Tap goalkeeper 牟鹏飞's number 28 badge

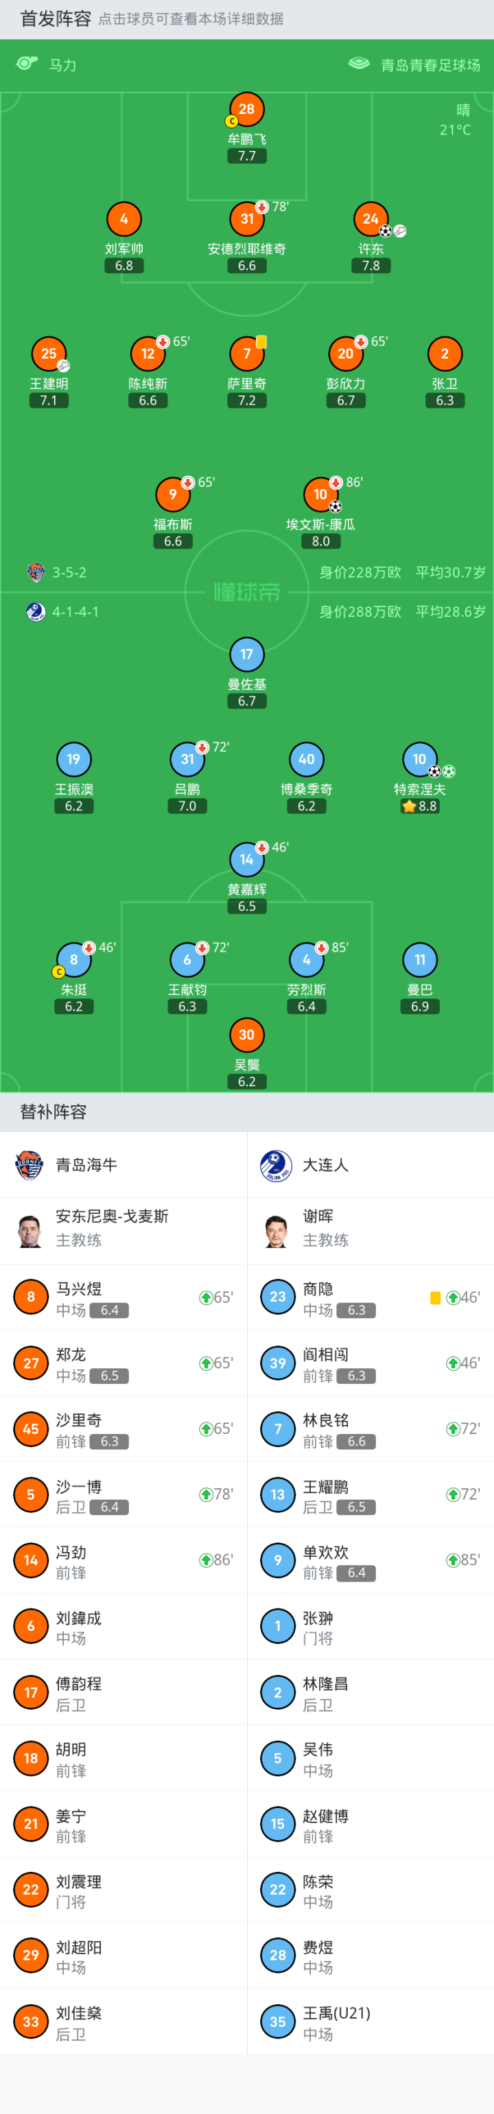[x=246, y=109]
